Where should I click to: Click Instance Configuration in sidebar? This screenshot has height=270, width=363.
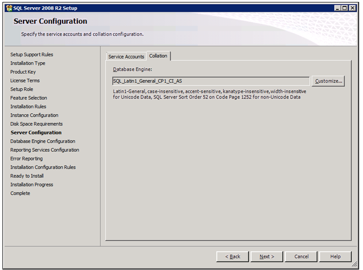point(34,115)
